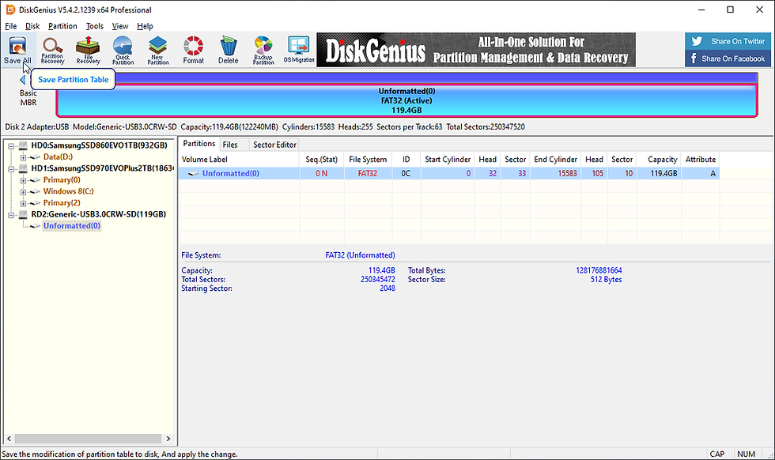This screenshot has width=775, height=460.
Task: Launch File Recovery tool
Action: (x=88, y=50)
